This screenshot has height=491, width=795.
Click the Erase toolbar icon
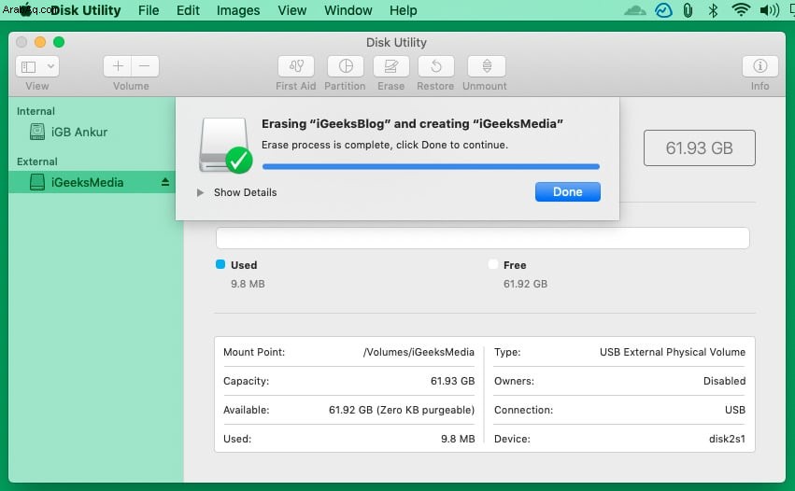pos(390,66)
